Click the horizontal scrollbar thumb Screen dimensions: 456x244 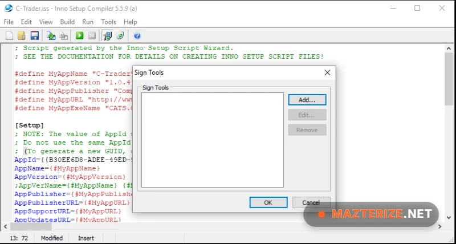(x=31, y=226)
